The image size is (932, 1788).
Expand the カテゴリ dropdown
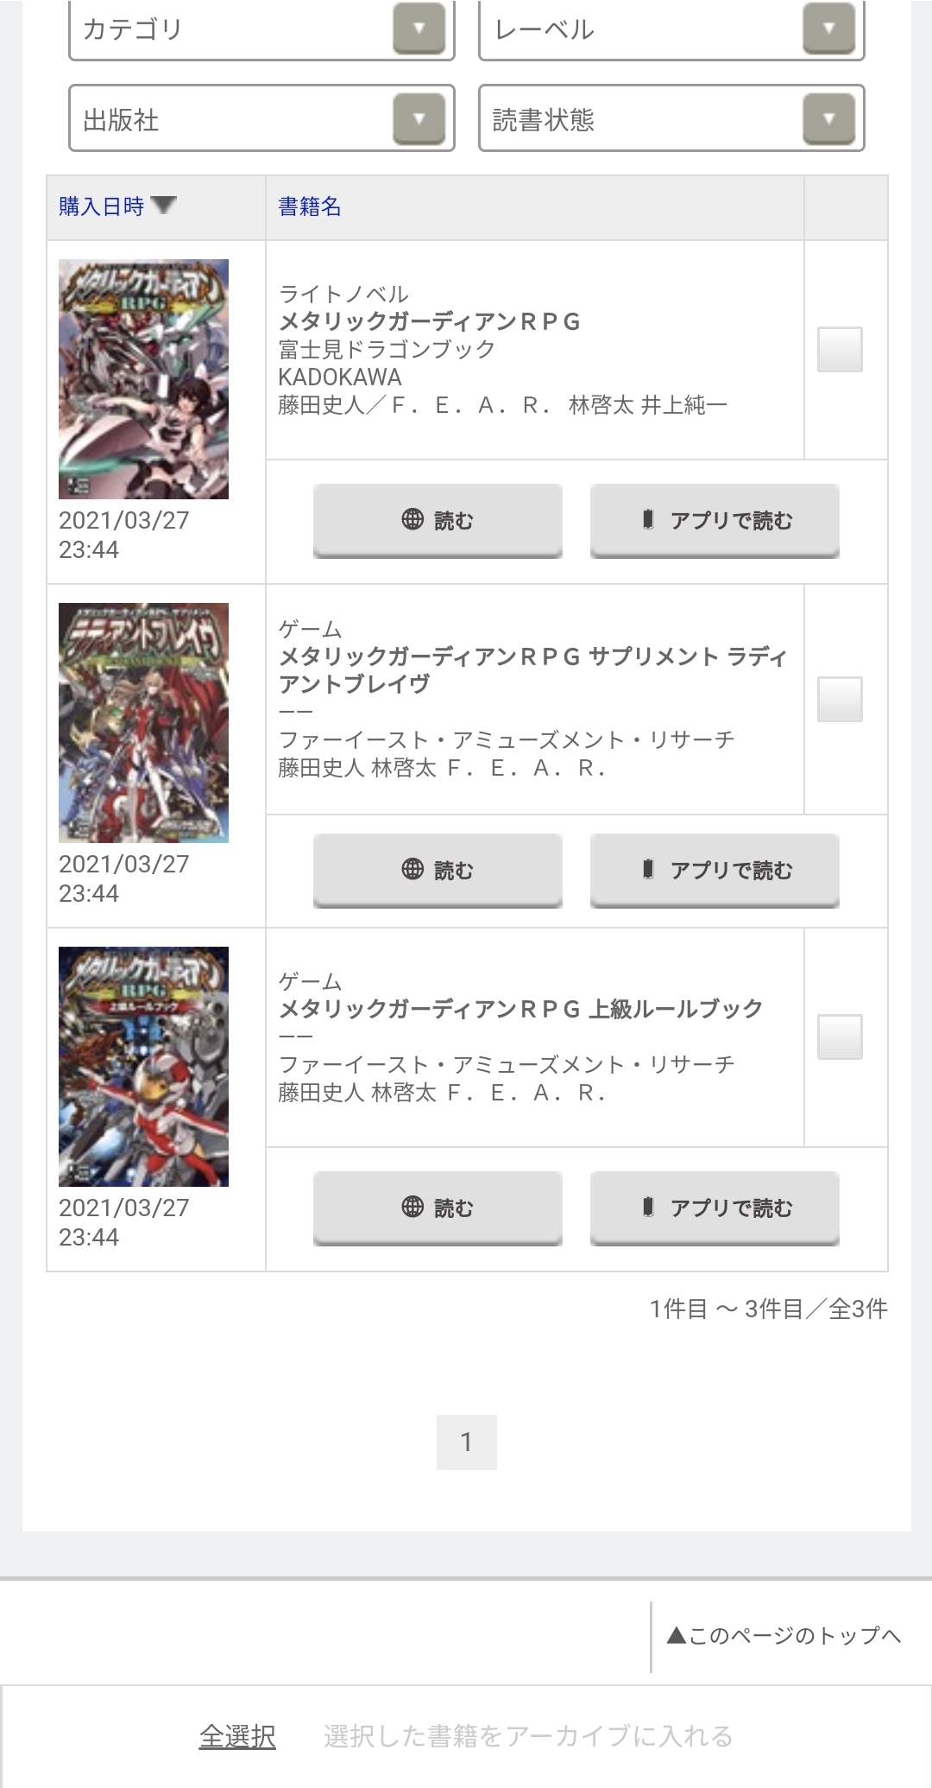pos(261,29)
